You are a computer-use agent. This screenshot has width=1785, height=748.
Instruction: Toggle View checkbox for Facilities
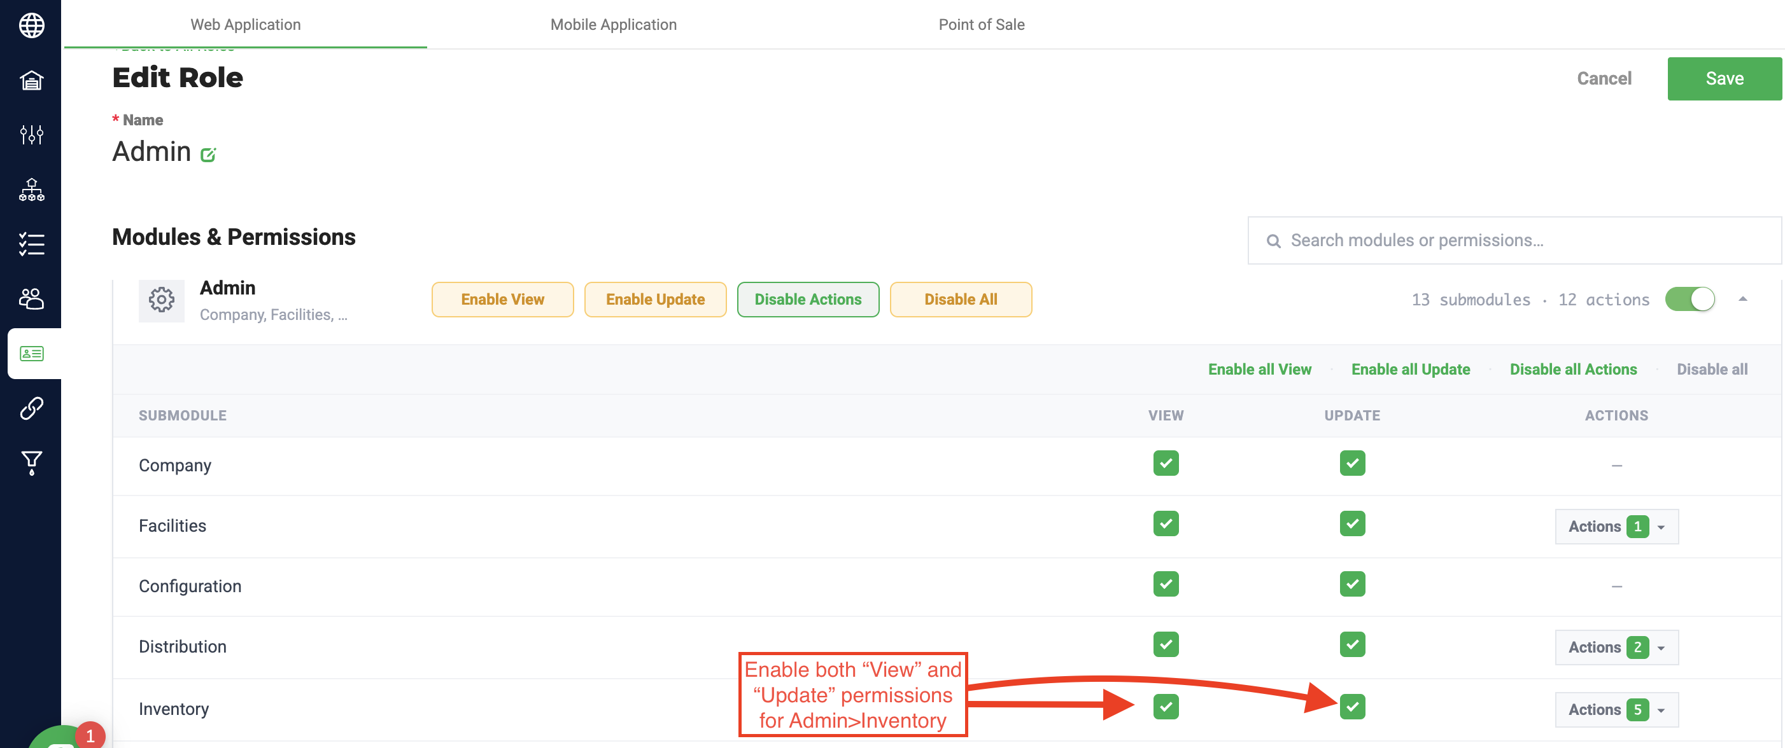point(1166,523)
